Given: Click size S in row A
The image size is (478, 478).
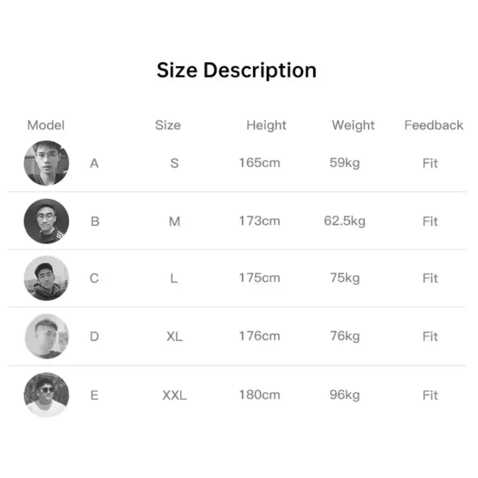Looking at the screenshot, I should (174, 163).
